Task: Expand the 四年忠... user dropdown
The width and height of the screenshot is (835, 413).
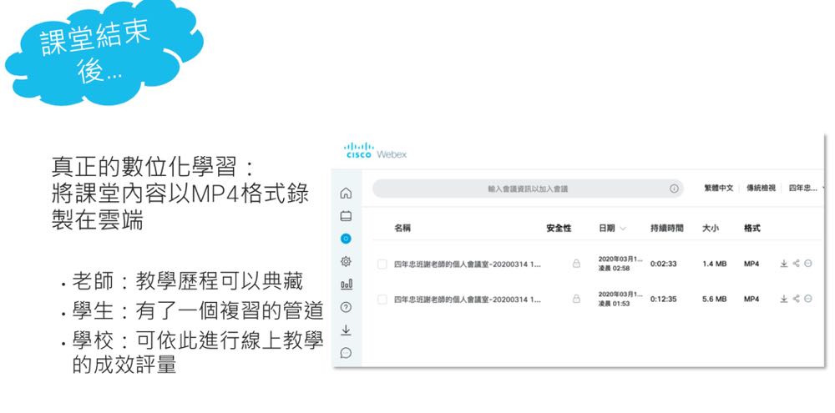Action: [x=807, y=189]
